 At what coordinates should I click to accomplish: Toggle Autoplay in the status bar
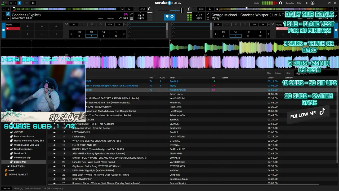click(x=7, y=188)
